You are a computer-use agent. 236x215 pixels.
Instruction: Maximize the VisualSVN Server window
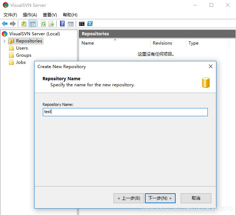211,5
